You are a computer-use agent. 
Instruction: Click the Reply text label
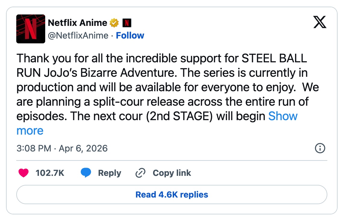coord(109,173)
